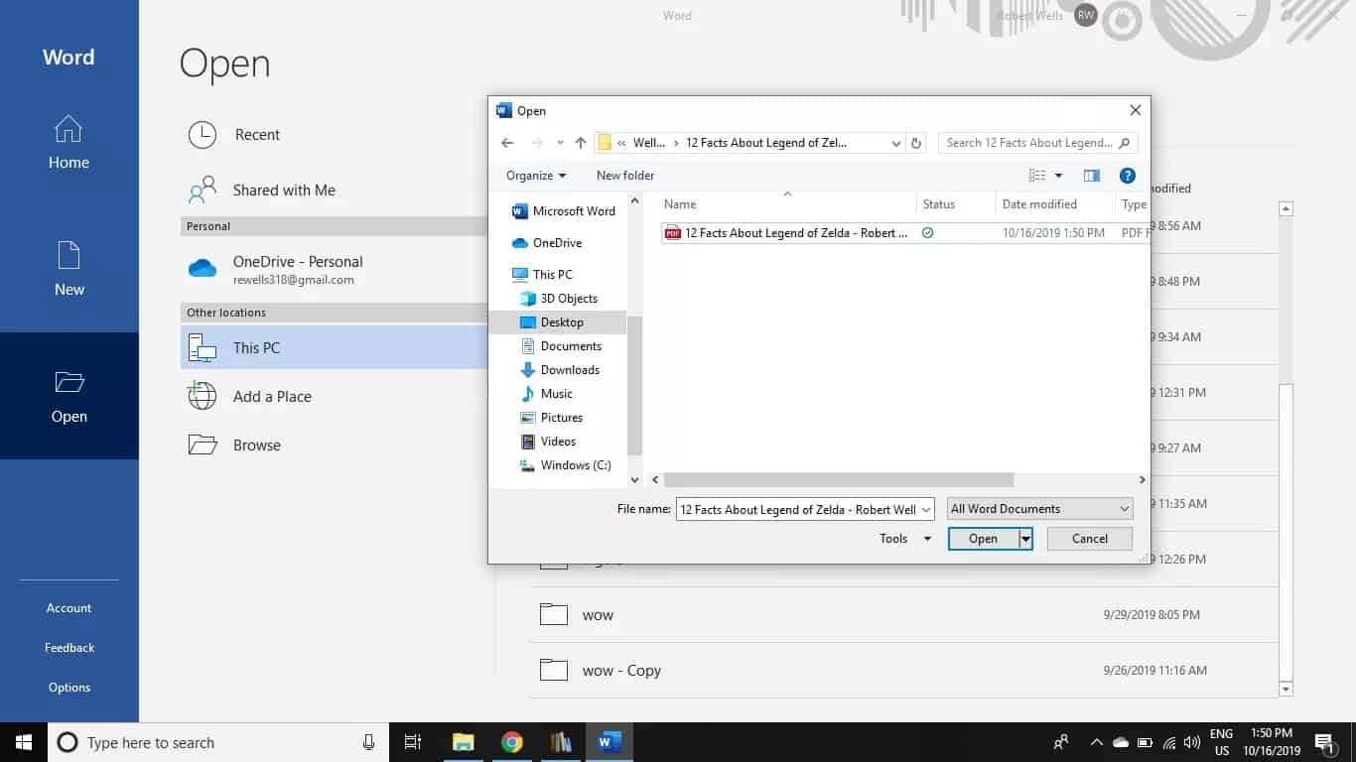Image resolution: width=1356 pixels, height=762 pixels.
Task: Select Recent documents location
Action: (334, 135)
